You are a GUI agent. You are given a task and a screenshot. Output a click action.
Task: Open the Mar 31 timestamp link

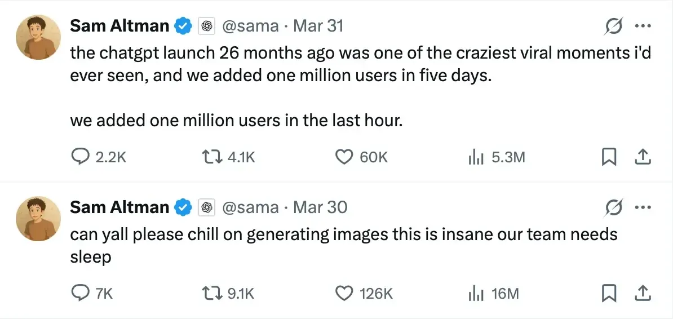pyautogui.click(x=318, y=26)
